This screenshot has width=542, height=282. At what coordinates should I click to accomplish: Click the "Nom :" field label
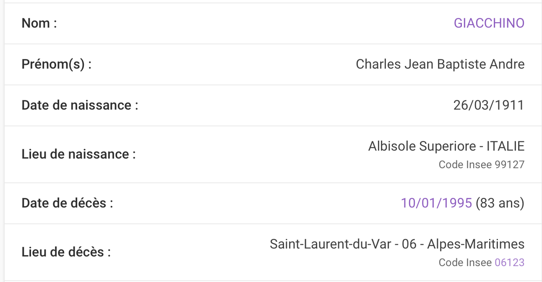(39, 23)
